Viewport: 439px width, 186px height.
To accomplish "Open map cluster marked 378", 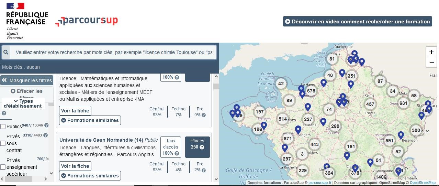I will coord(355,173).
